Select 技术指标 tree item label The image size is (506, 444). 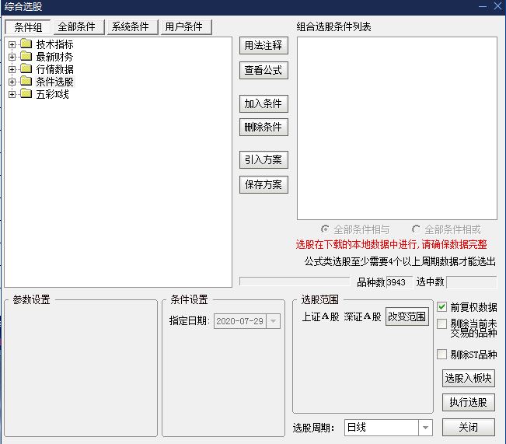tap(55, 44)
